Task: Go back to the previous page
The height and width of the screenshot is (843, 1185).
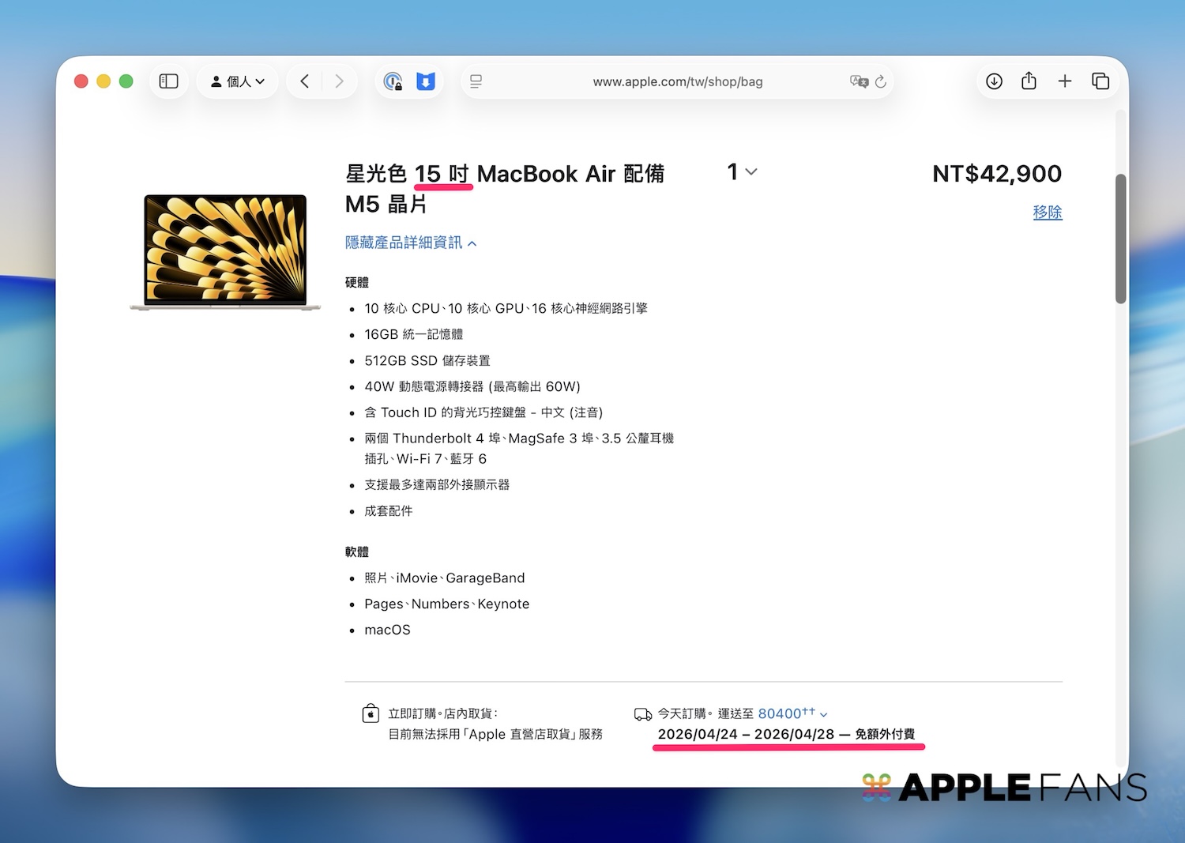Action: (305, 81)
